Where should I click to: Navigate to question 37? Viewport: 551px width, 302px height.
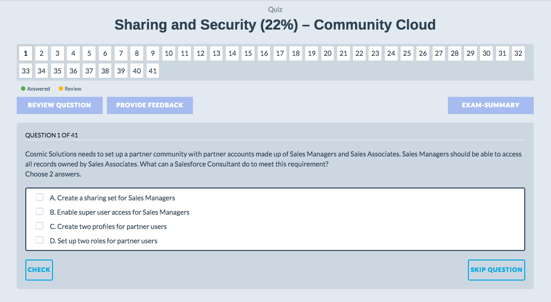pyautogui.click(x=89, y=71)
